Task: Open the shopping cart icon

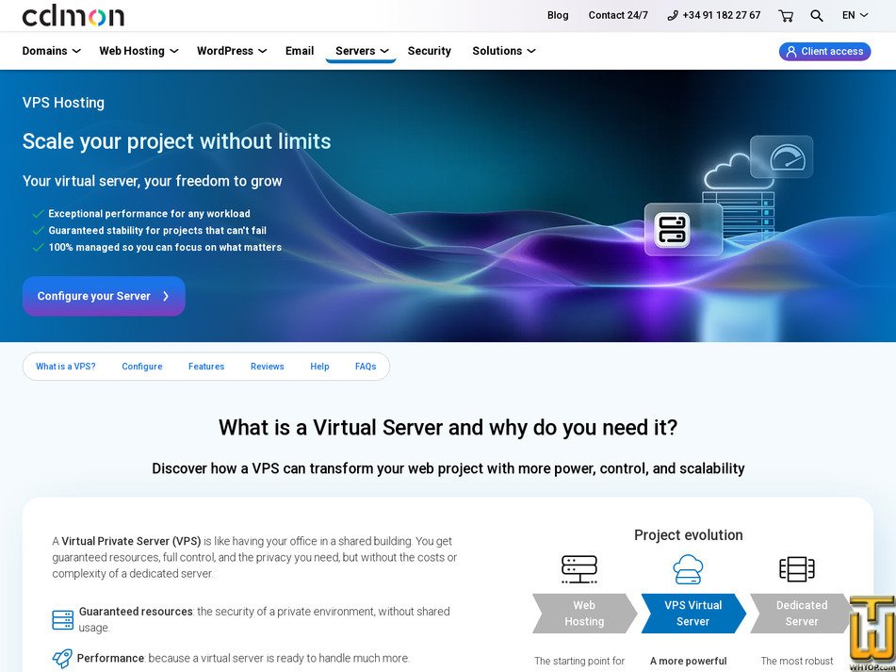Action: tap(786, 15)
